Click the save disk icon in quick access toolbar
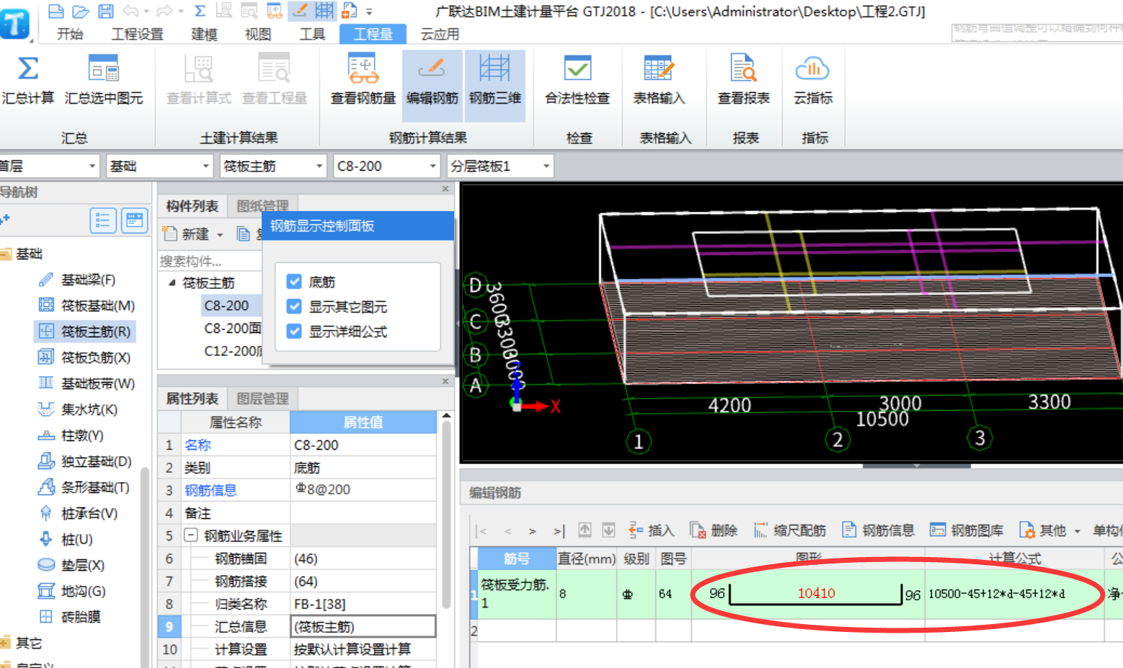The height and width of the screenshot is (668, 1123). point(106,11)
